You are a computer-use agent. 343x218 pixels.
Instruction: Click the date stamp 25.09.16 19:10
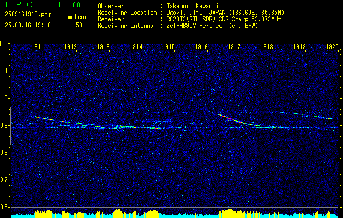click(x=28, y=25)
